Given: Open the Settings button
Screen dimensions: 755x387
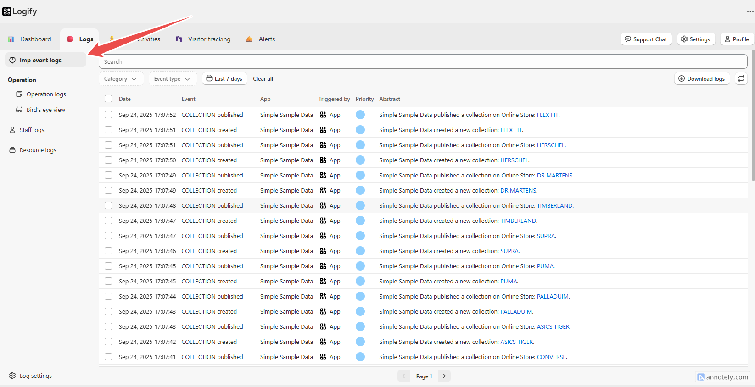Looking at the screenshot, I should (x=696, y=39).
